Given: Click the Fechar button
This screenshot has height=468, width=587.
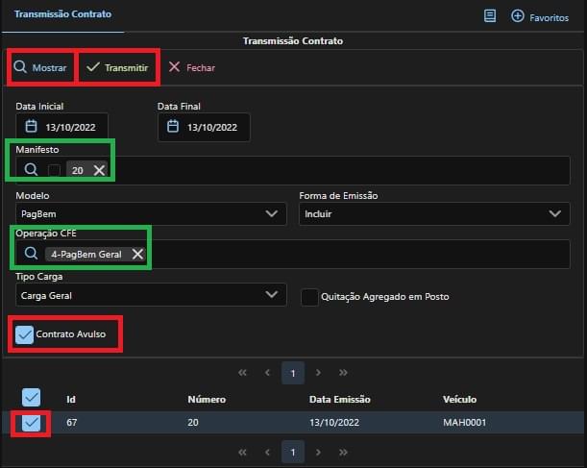Looking at the screenshot, I should [x=191, y=68].
